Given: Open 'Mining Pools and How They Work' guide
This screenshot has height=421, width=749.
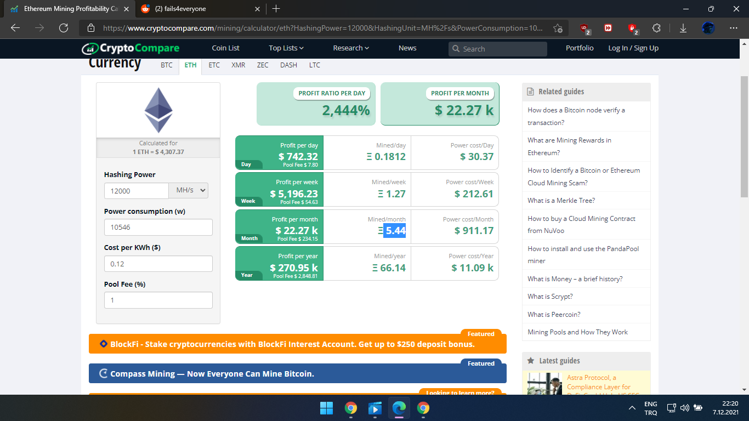Looking at the screenshot, I should [577, 332].
